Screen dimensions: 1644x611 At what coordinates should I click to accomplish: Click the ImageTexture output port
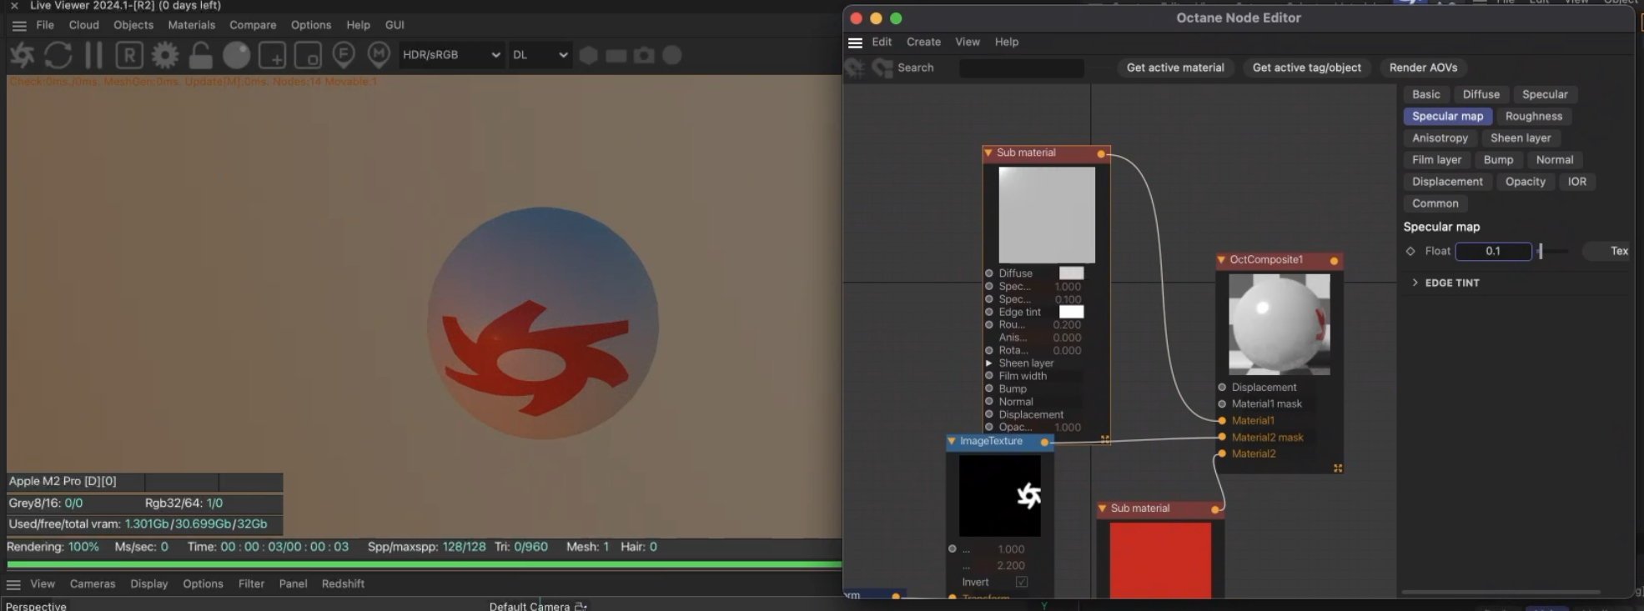[x=1044, y=443]
